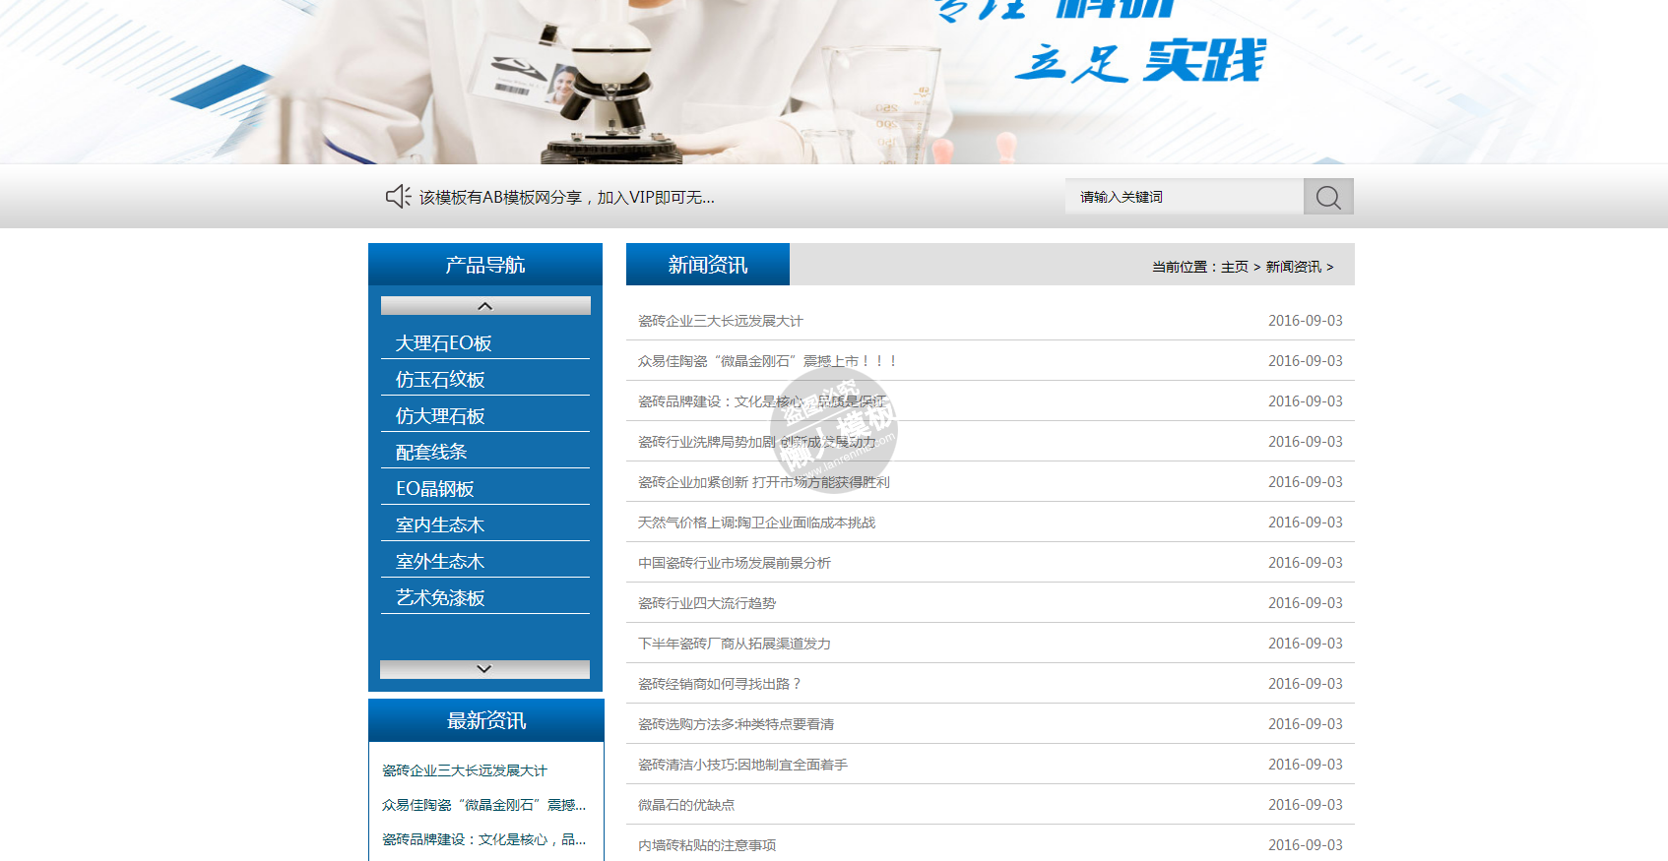The image size is (1668, 861).
Task: Open article 中国瓷砖行业市场发展前景分析
Action: click(734, 563)
